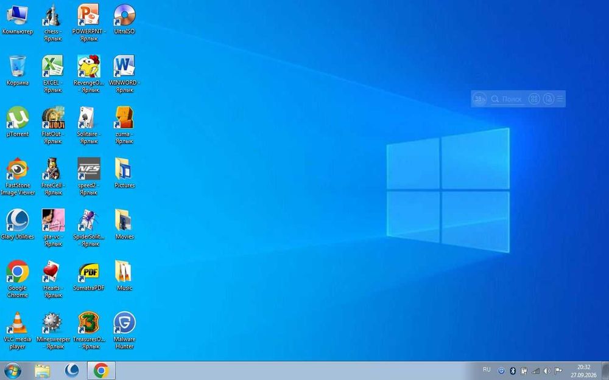Viewport: 609px width, 380px height.
Task: Select the SpiderSolit... shortcut icon
Action: click(88, 220)
